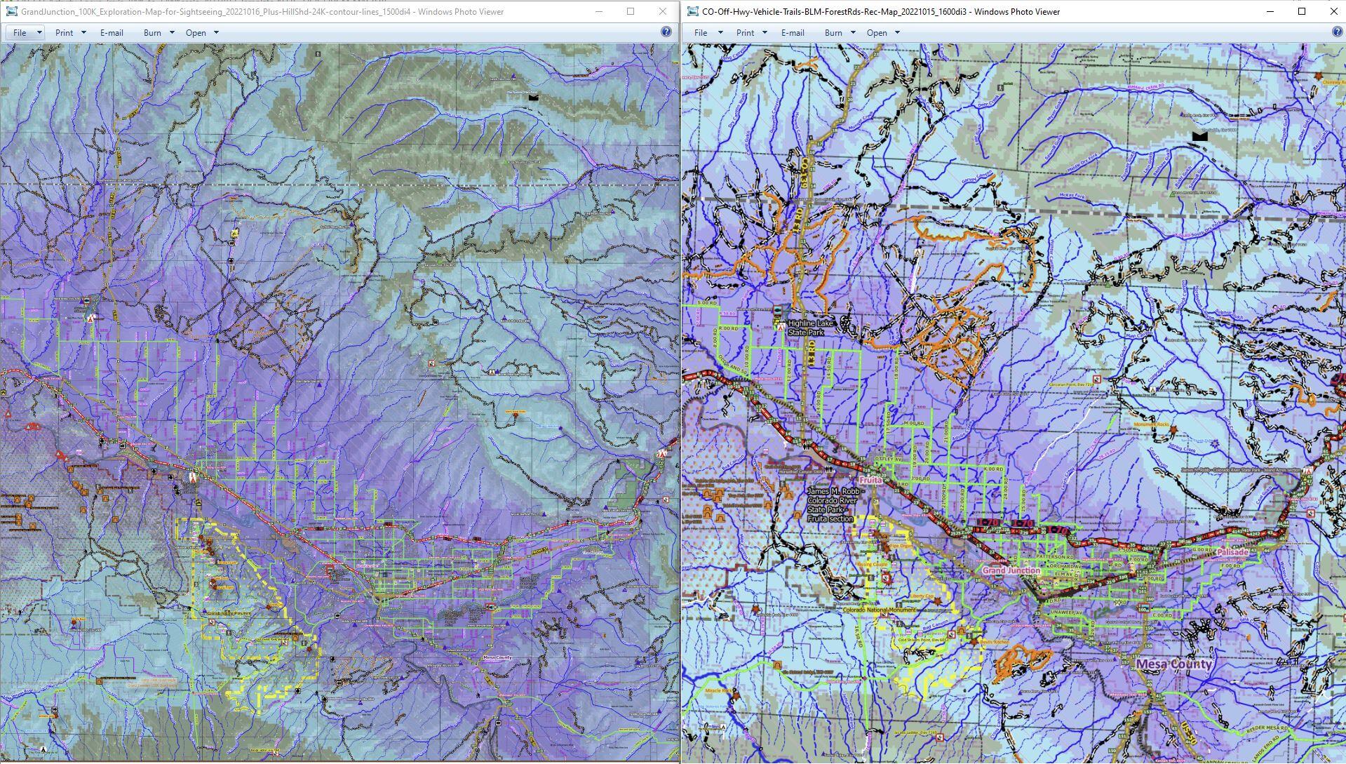Expand the File dropdown arrow in the right viewer
The width and height of the screenshot is (1346, 764).
click(x=720, y=32)
